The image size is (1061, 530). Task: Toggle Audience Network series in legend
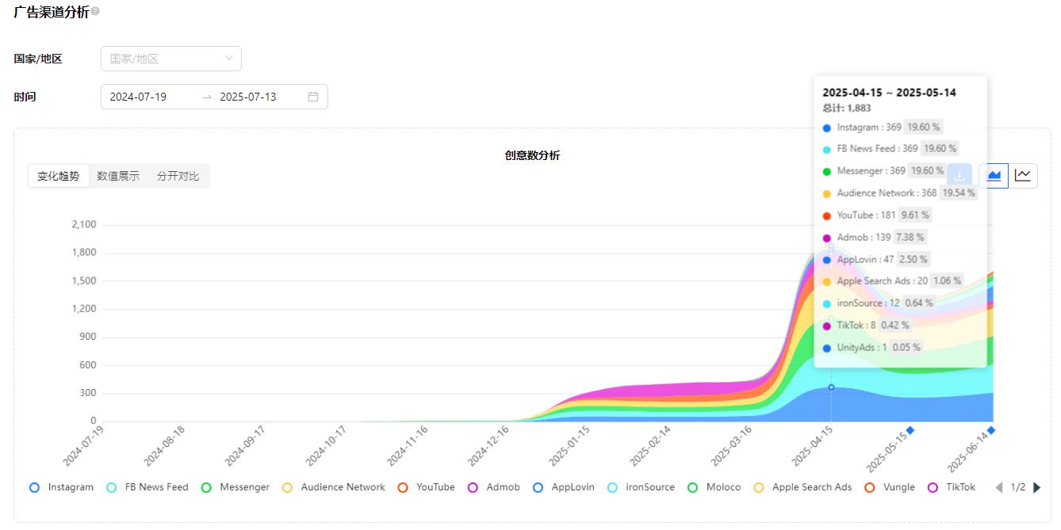(x=333, y=487)
